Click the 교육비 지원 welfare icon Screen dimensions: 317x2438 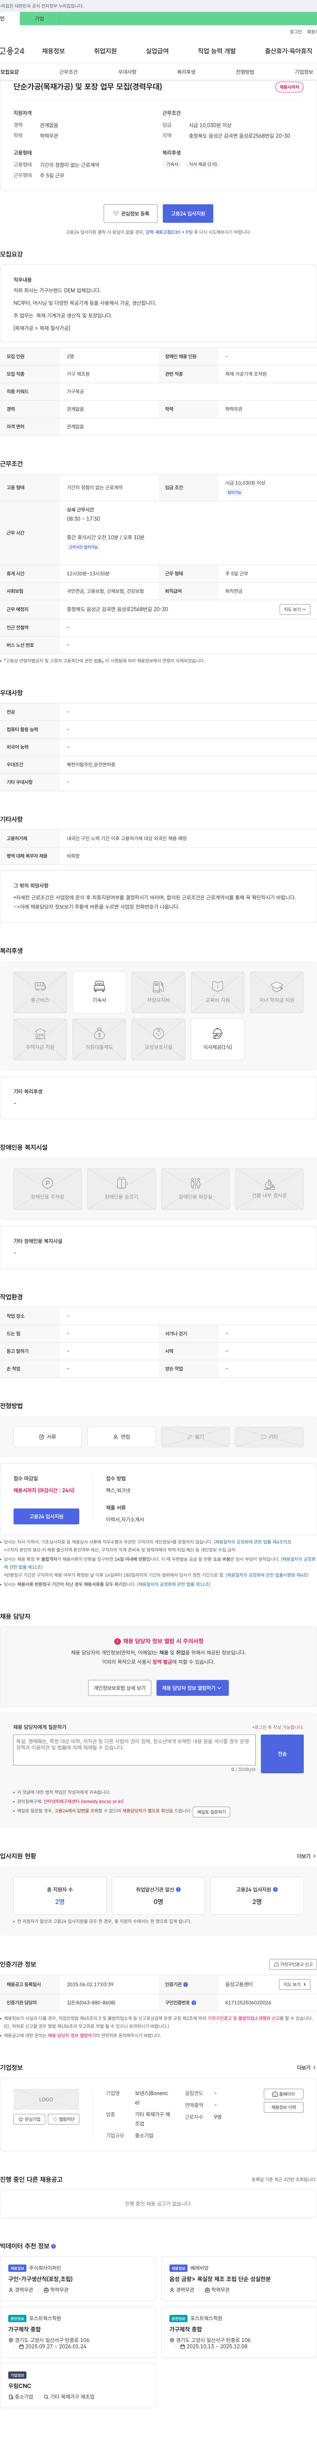218,992
